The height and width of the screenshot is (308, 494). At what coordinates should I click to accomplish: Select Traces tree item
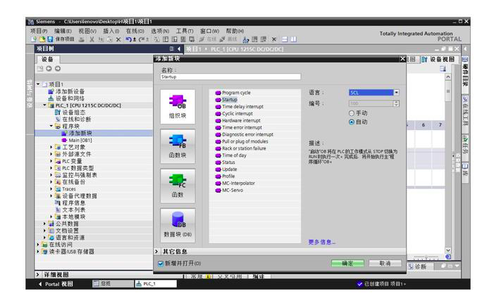point(66,189)
